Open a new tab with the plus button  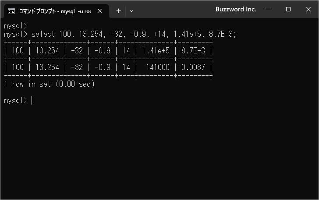118,11
